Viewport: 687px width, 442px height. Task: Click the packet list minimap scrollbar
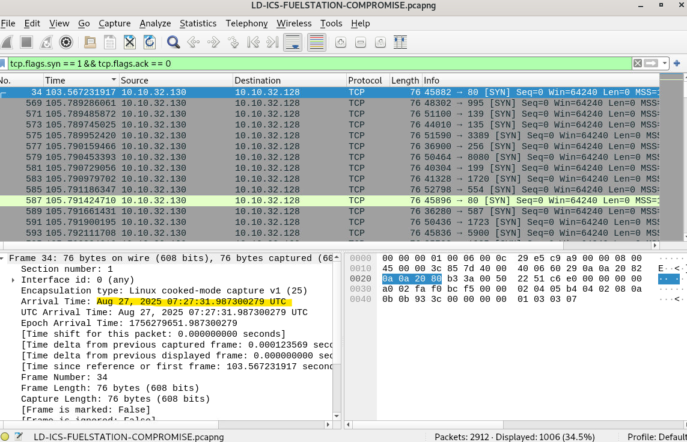point(671,156)
